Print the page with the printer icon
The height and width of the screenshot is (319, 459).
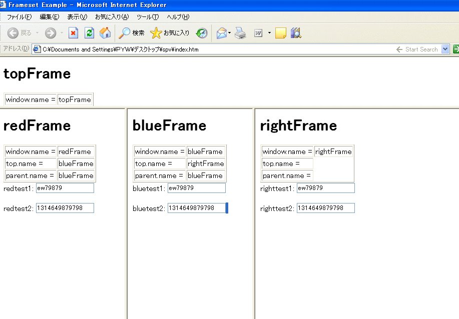[x=241, y=33]
